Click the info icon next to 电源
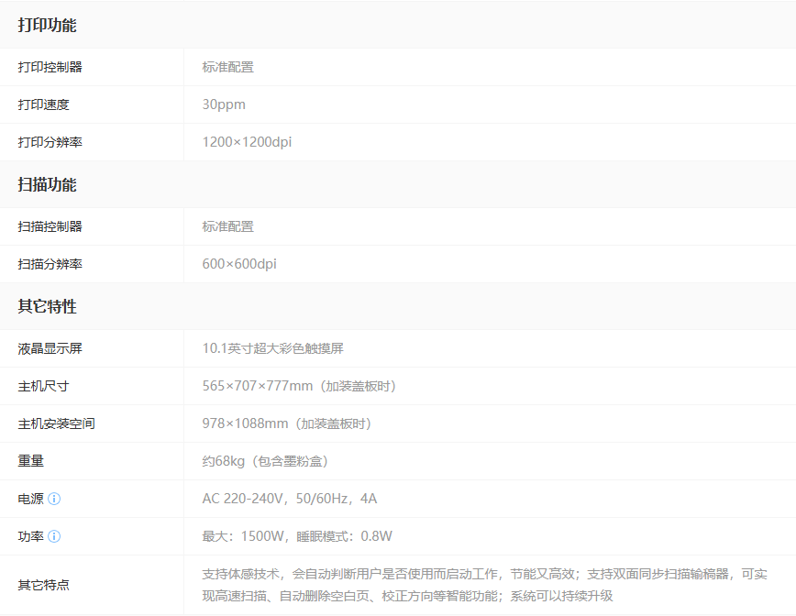Screen dimensions: 796x616 point(54,499)
